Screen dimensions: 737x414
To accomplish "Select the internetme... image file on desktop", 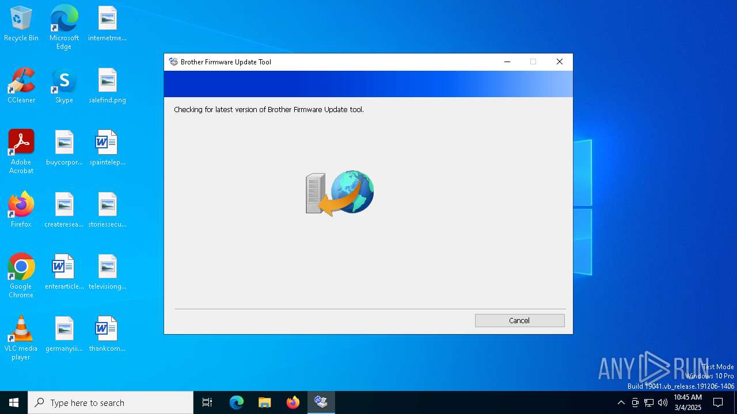I will point(107,24).
